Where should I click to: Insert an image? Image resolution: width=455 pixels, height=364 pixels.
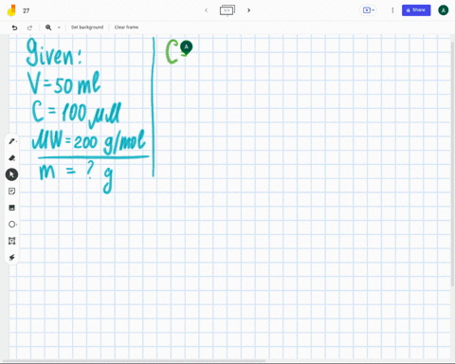[x=12, y=208]
